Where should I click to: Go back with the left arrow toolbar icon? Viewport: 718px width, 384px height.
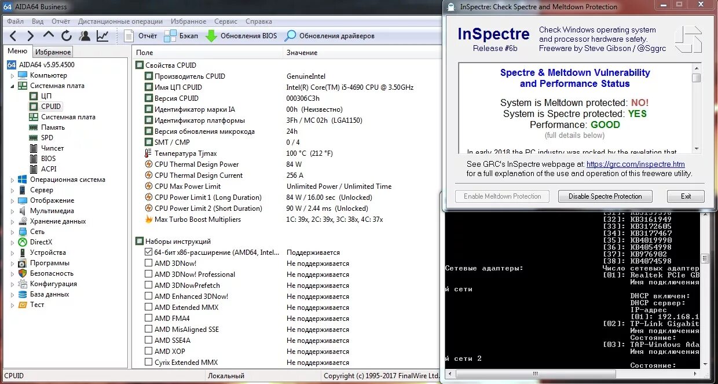(13, 36)
